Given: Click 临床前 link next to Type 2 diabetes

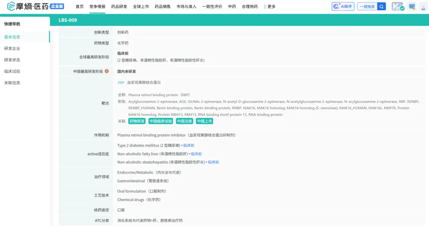Looking at the screenshot, I should coord(189,145).
